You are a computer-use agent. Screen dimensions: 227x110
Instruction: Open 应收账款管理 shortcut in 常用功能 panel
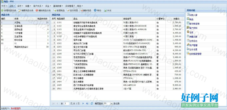[194, 54]
